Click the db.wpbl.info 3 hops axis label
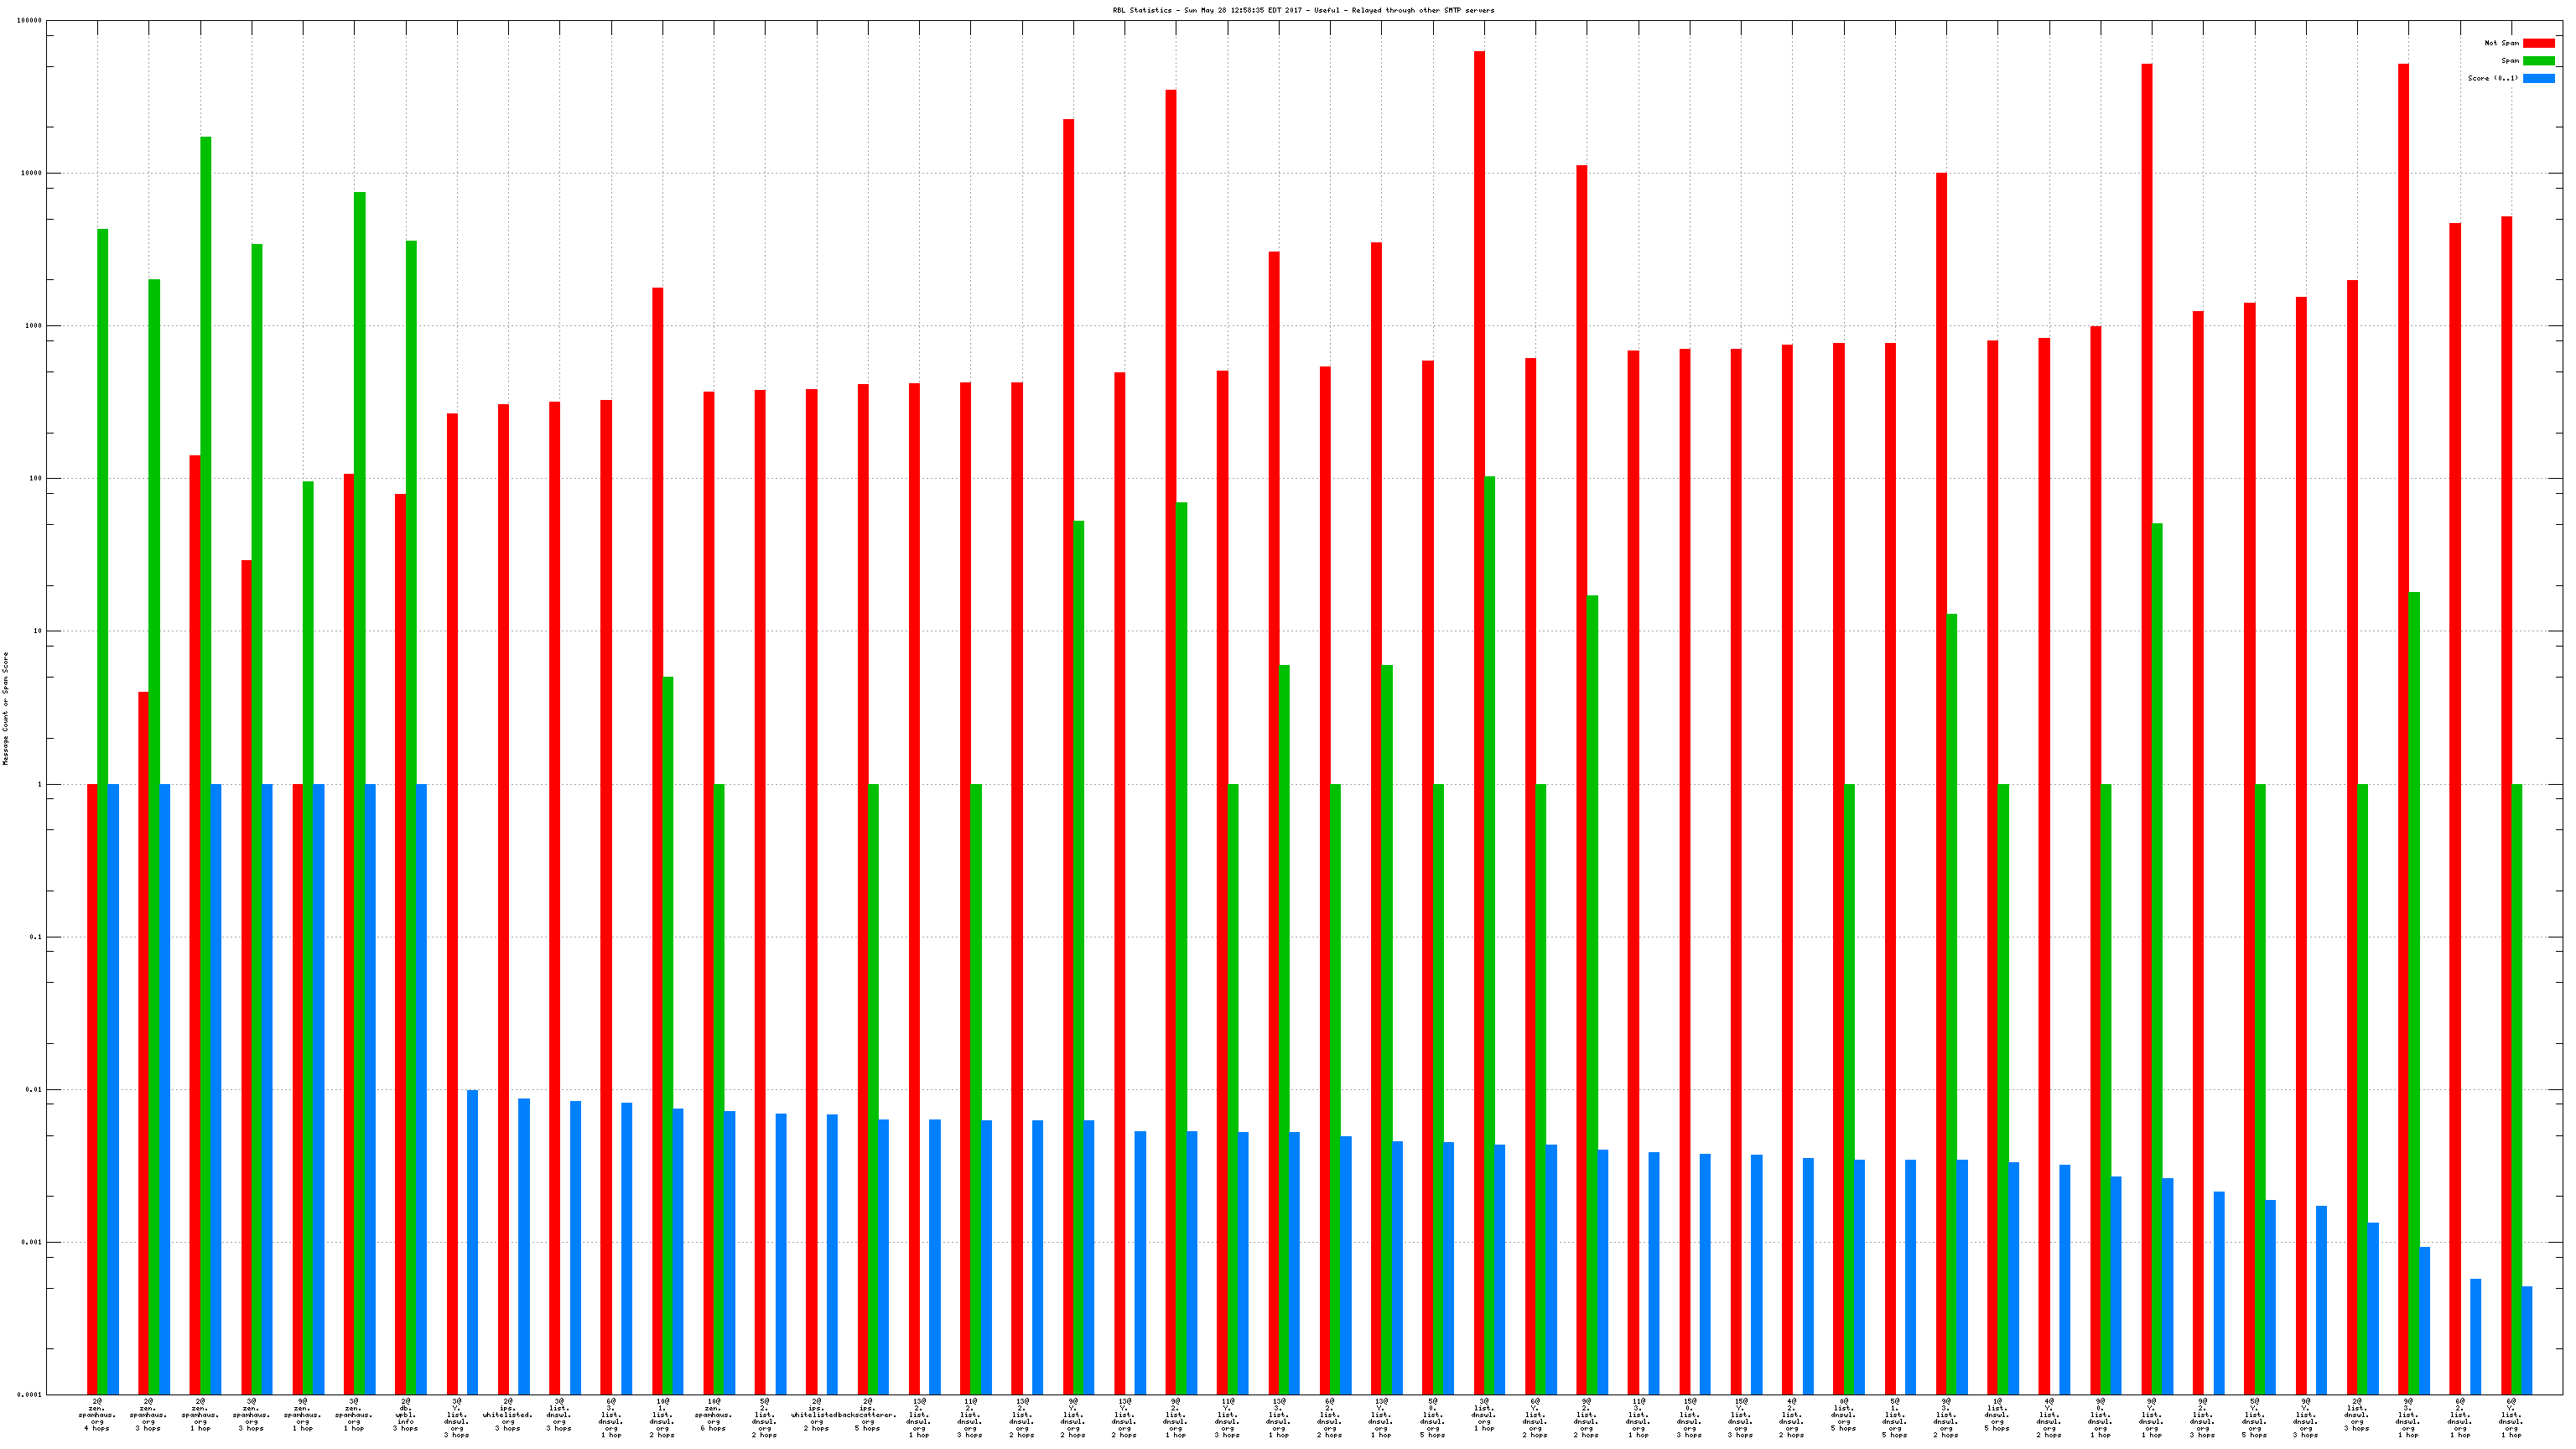Screen dimensions: 2576x1449 405,1415
